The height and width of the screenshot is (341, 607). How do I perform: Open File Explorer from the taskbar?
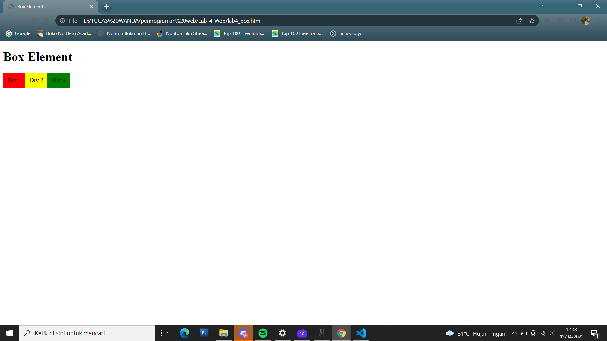(x=224, y=333)
